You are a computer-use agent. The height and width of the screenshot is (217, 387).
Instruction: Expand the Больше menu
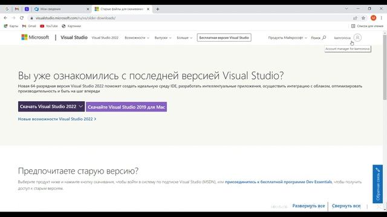[x=184, y=38]
